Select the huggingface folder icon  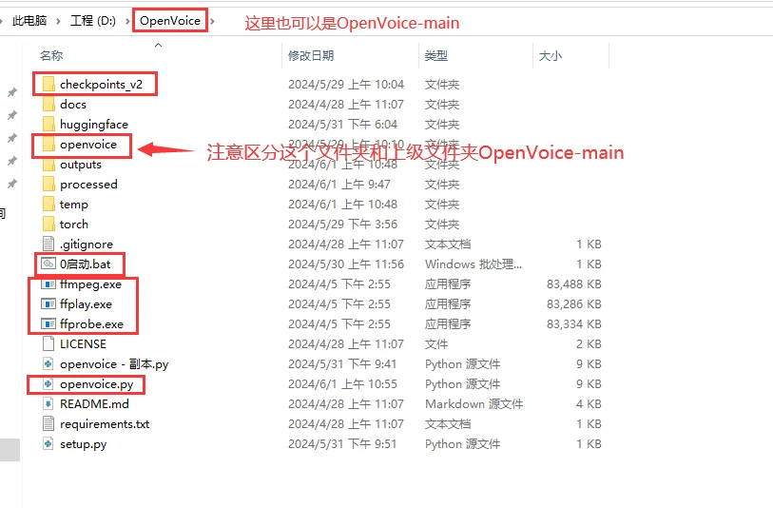[48, 125]
